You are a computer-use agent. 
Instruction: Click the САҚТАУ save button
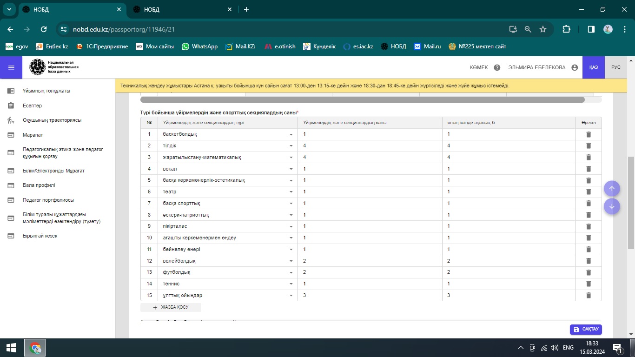click(586, 329)
